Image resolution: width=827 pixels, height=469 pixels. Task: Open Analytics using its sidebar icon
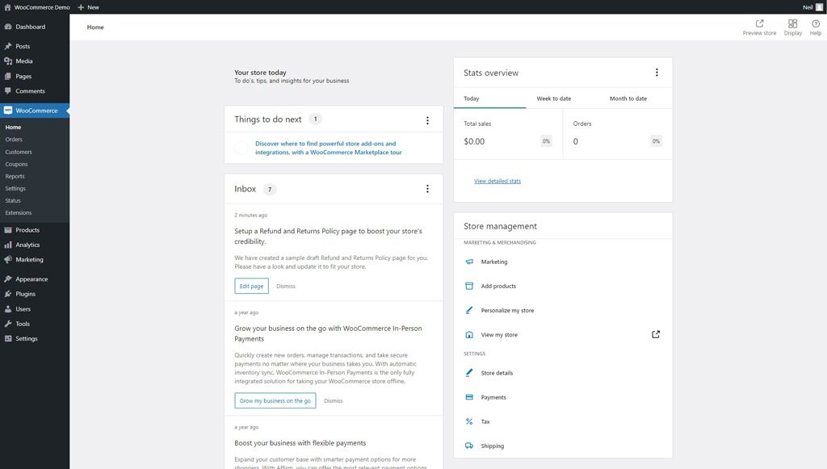8,244
